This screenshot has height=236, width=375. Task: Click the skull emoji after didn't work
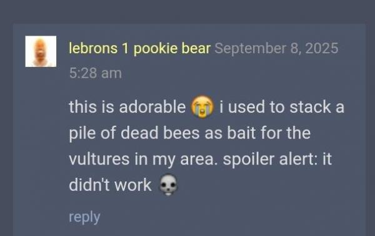[168, 185]
